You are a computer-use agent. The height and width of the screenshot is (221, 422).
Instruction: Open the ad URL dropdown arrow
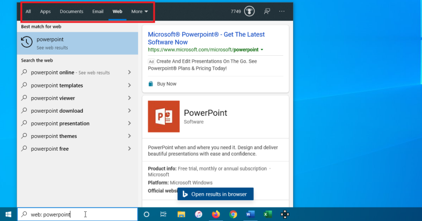click(x=262, y=50)
